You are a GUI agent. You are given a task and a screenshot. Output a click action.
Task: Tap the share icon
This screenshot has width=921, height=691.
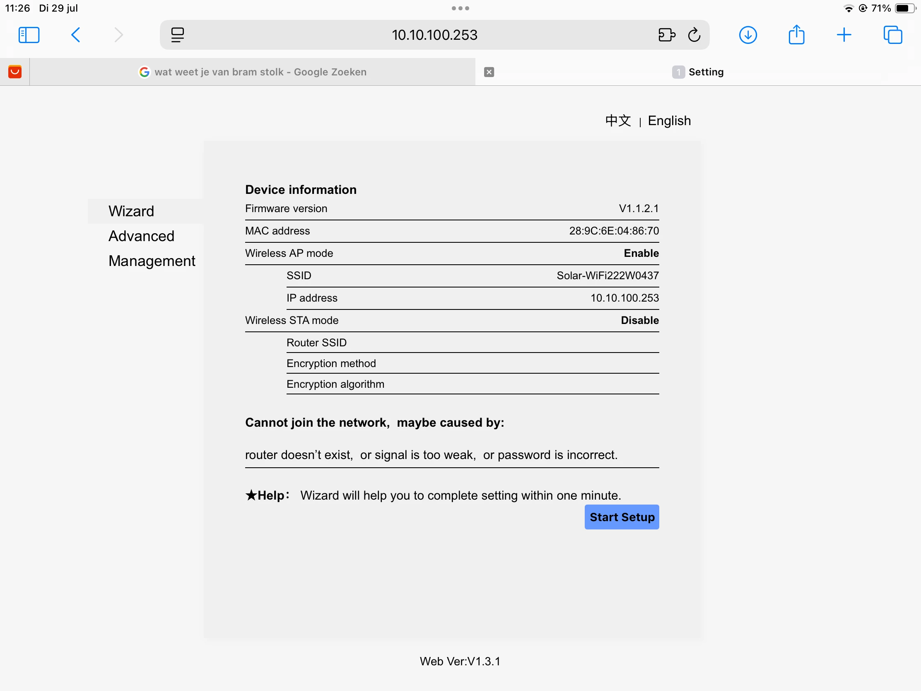796,35
